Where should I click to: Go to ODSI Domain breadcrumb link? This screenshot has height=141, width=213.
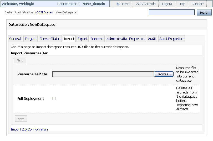pyautogui.click(x=44, y=12)
